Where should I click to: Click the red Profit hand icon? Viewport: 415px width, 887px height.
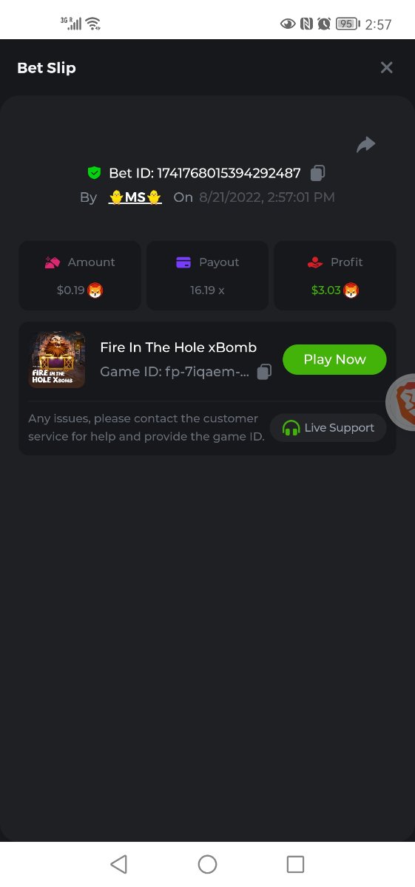[x=315, y=262]
